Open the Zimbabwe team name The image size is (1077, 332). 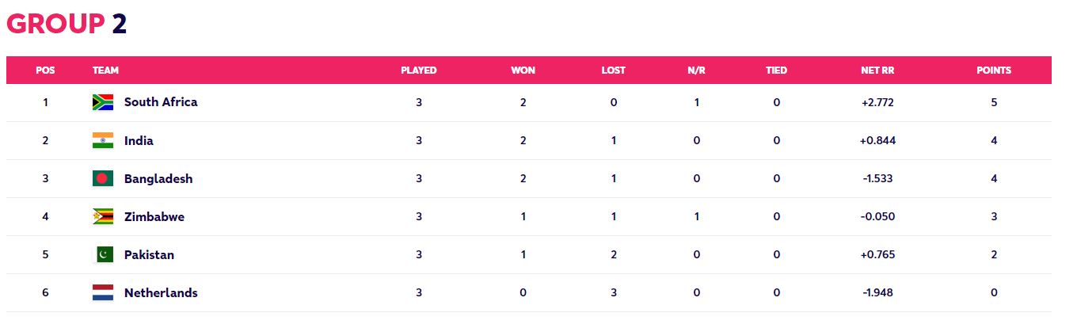(x=154, y=216)
